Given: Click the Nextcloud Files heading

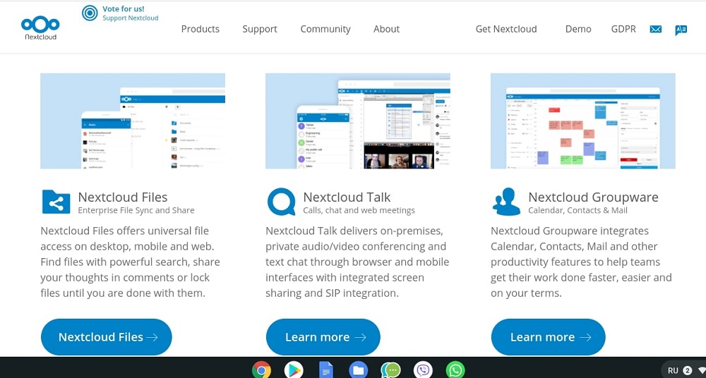Looking at the screenshot, I should pos(123,197).
